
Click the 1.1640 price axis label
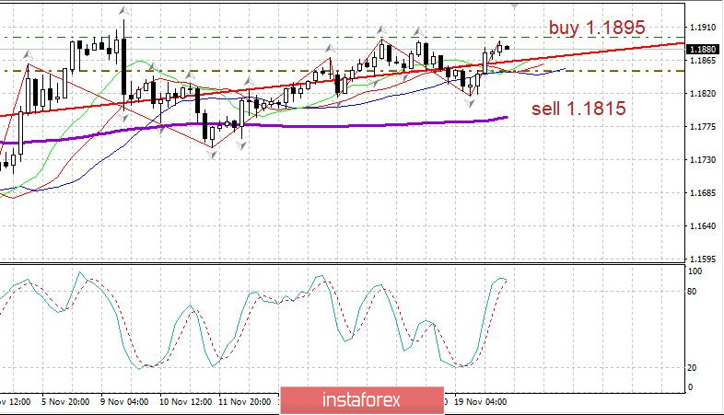click(x=702, y=226)
